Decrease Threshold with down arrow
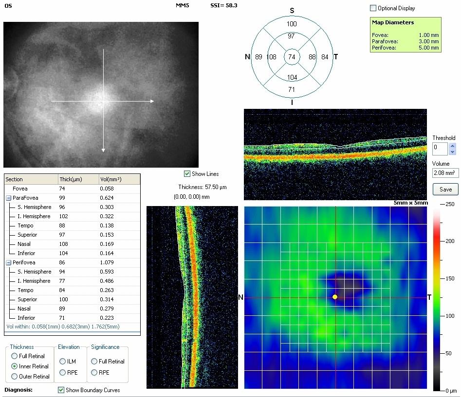Screen dimensions: 461x397 point(453,152)
